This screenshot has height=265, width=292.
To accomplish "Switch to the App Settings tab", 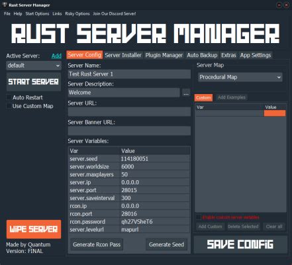I will 256,55.
